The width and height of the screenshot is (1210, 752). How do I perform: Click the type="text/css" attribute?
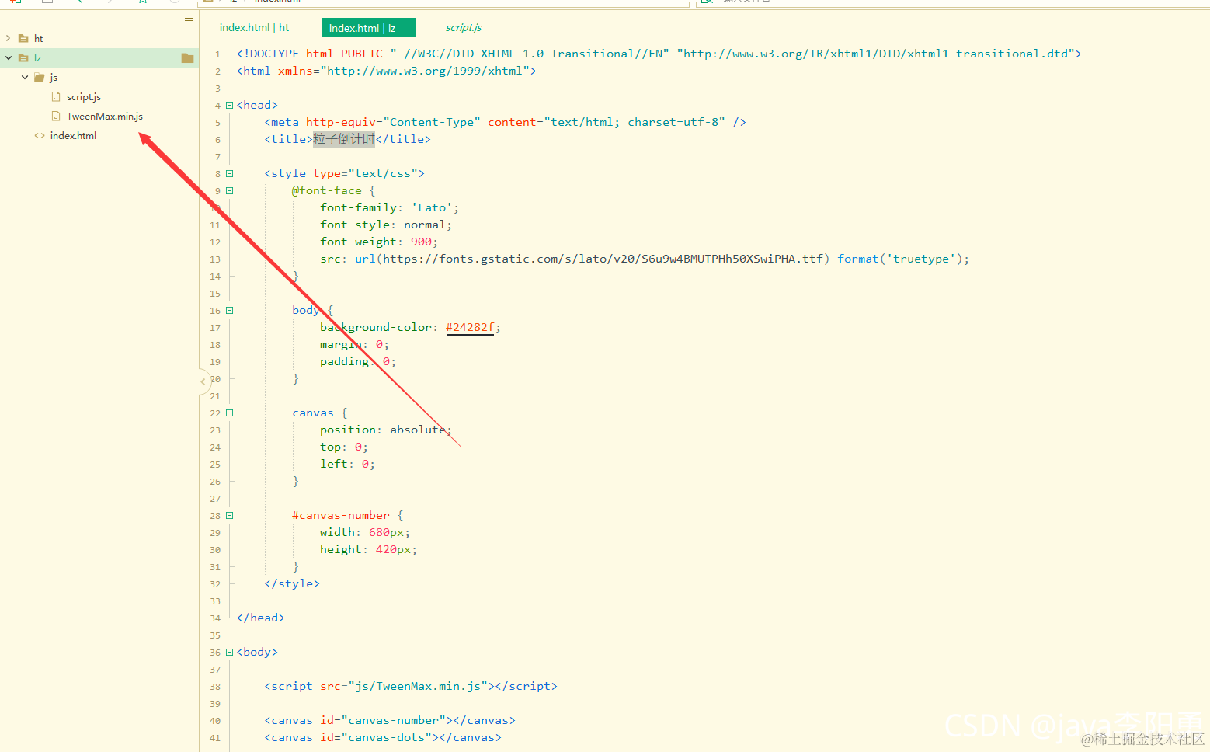365,173
